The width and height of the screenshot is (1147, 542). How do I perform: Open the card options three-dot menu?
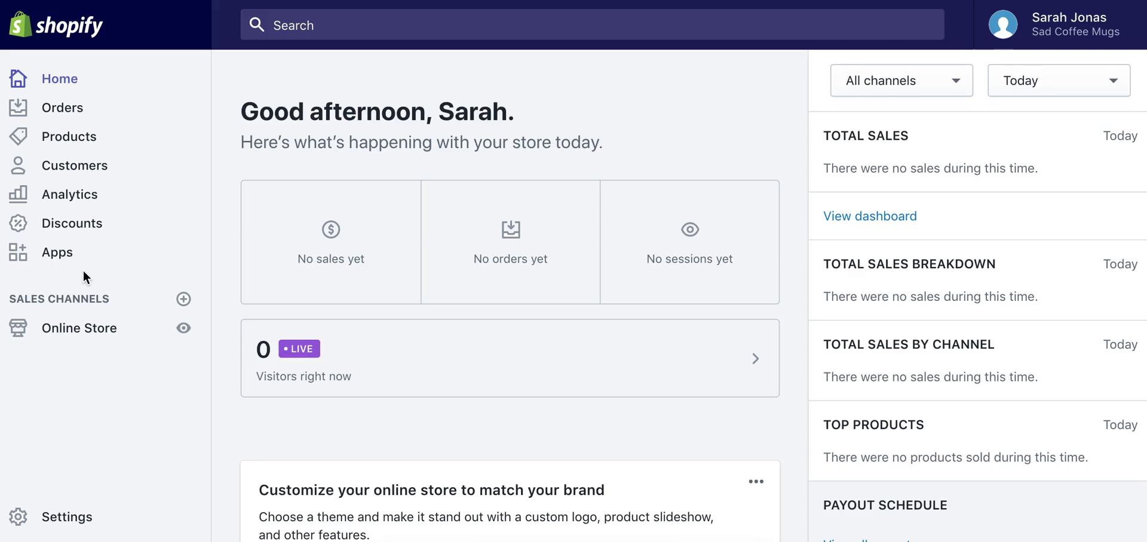pyautogui.click(x=755, y=481)
